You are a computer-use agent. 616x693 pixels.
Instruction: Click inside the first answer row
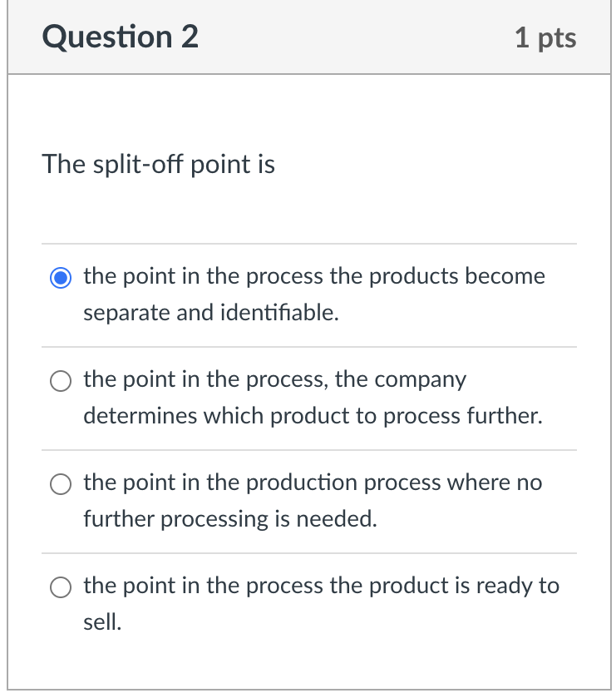[308, 294]
